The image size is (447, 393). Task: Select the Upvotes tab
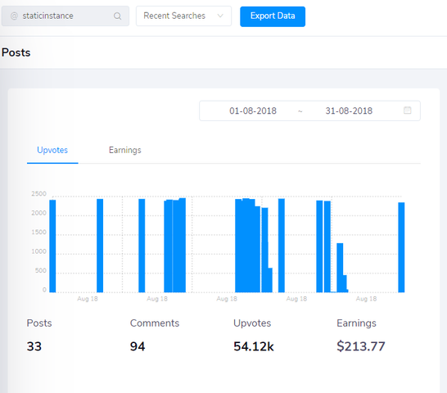tap(52, 150)
